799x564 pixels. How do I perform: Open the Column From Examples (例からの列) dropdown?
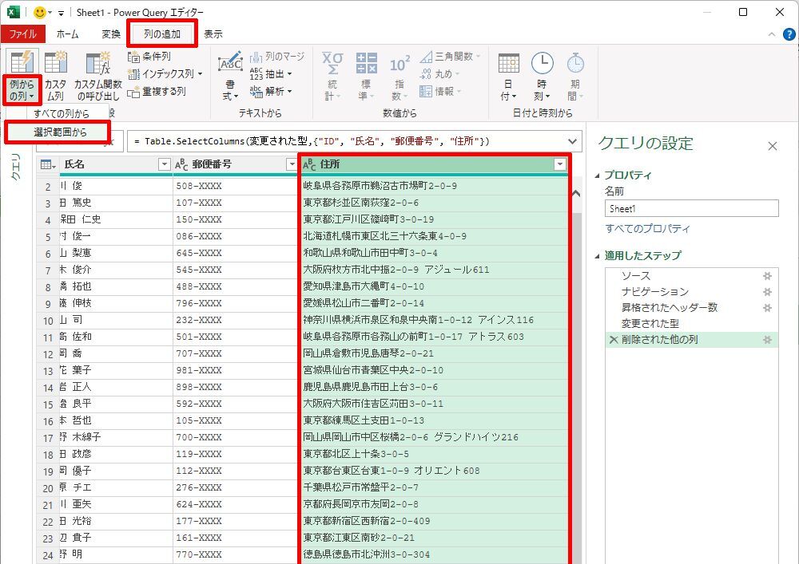22,90
